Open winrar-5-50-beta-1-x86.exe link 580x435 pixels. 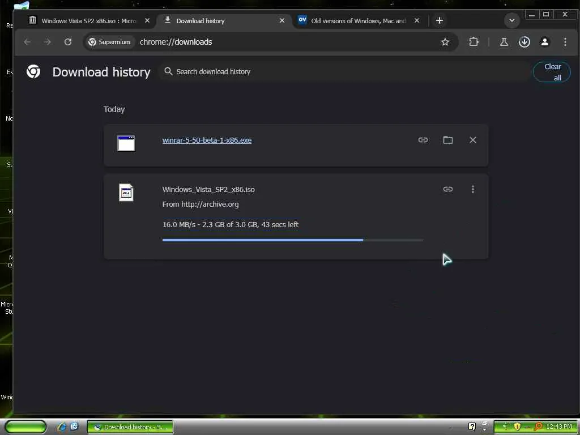pyautogui.click(x=207, y=140)
